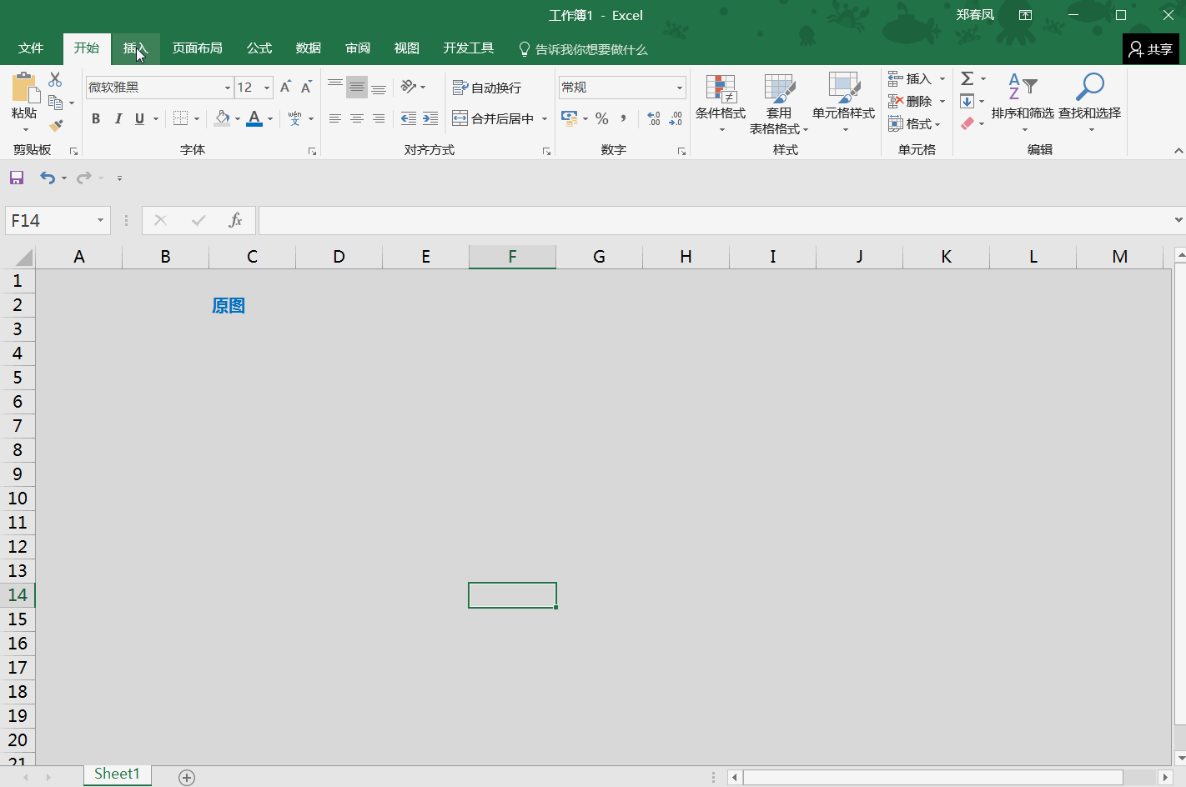The height and width of the screenshot is (787, 1186).
Task: Expand the number format dropdown (常规)
Action: tap(680, 88)
